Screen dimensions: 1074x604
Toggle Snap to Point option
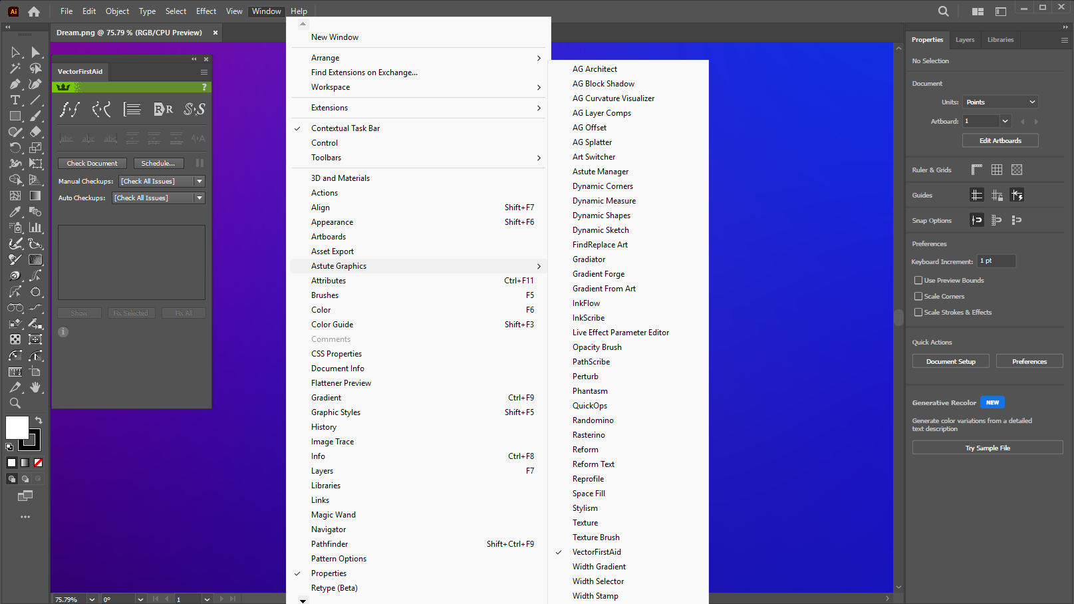tap(977, 220)
